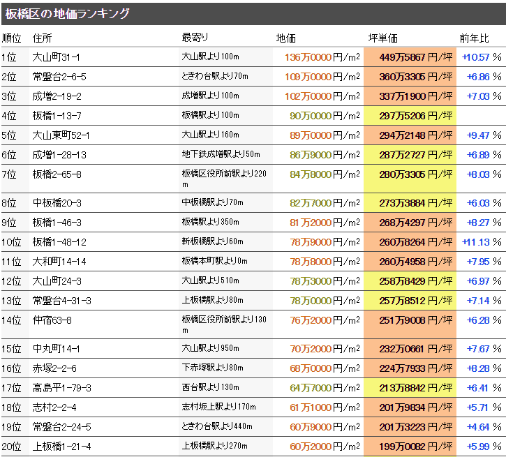Click the 地価 column header
The image size is (506, 457).
[x=286, y=38]
